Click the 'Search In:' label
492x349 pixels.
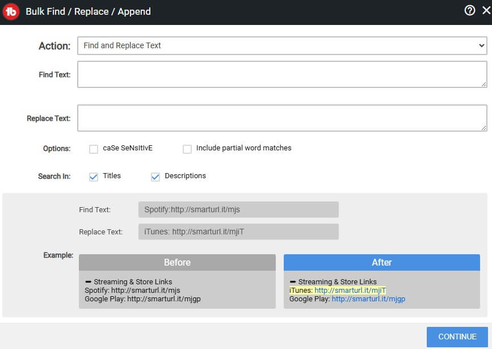pyautogui.click(x=54, y=176)
